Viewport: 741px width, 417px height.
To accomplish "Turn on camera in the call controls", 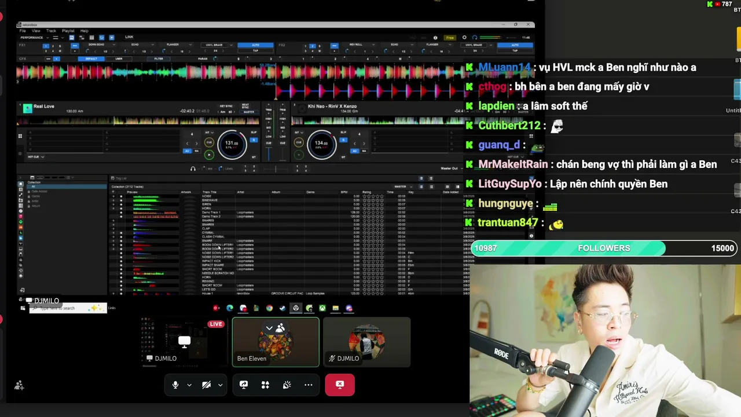I will [206, 385].
